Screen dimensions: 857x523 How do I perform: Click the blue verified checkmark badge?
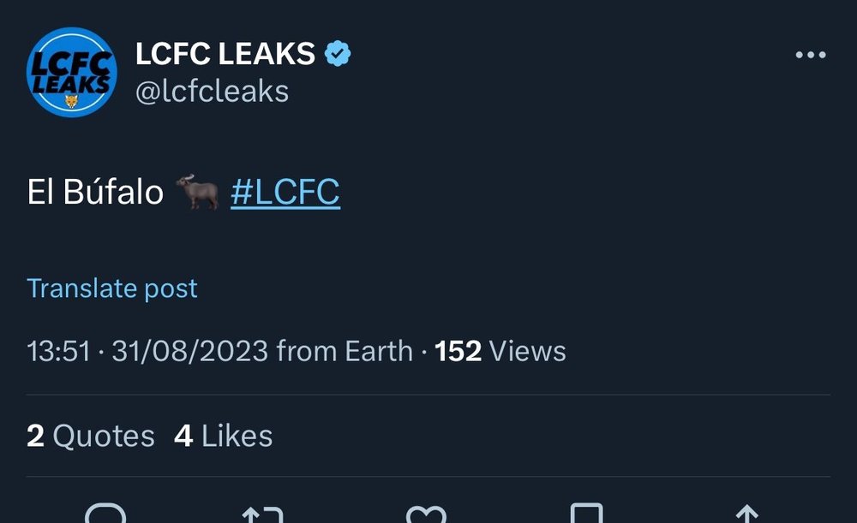(x=338, y=54)
